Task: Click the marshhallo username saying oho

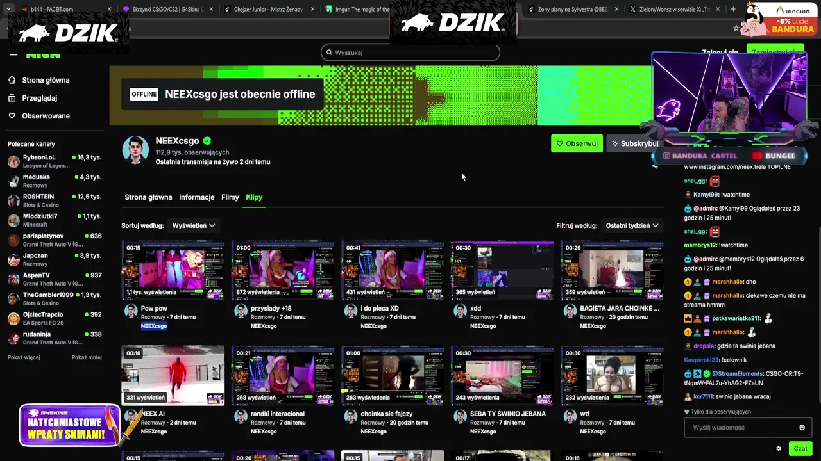Action: coord(727,282)
